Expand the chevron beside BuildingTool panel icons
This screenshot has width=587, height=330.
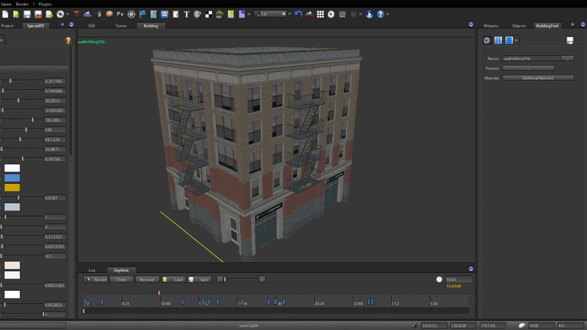(516, 40)
